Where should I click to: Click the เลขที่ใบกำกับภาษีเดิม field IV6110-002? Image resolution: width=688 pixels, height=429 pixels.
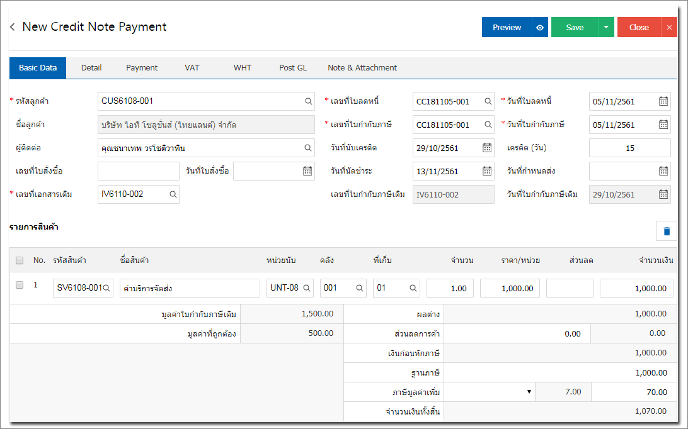453,194
